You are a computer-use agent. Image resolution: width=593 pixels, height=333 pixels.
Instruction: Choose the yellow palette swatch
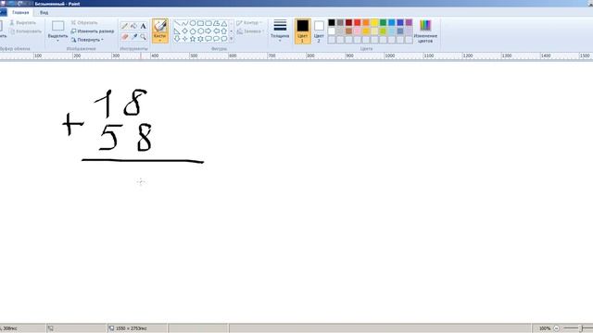[374, 22]
